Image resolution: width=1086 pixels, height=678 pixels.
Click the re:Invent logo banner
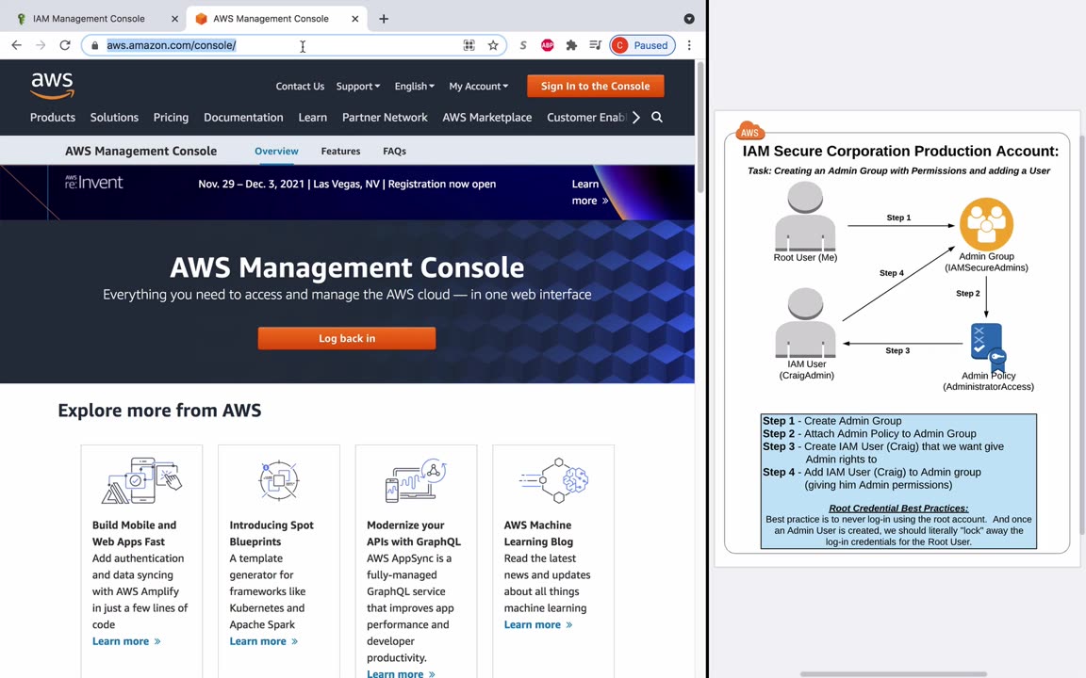click(93, 182)
